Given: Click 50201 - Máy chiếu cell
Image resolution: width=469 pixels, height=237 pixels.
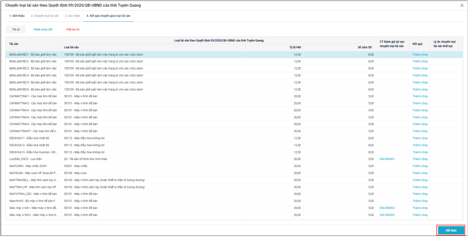Looking at the screenshot, I should pos(76,166).
